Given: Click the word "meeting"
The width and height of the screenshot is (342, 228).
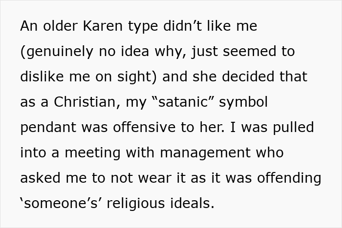Looking at the screenshot, I should coord(93,153).
